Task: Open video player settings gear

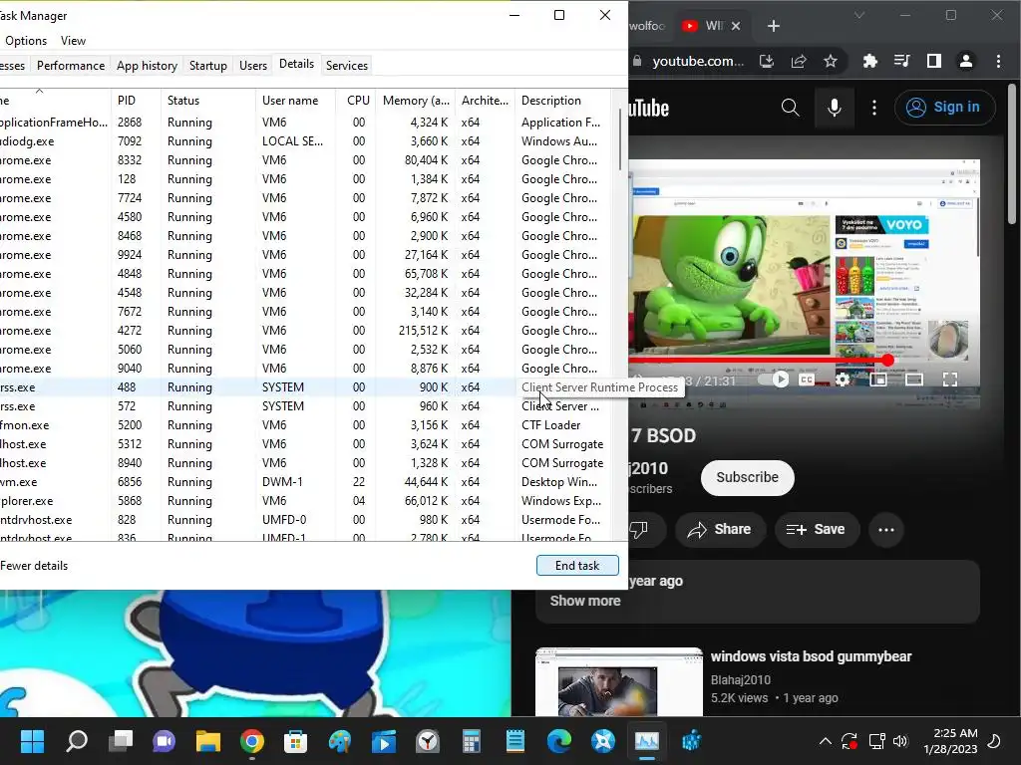Action: (842, 380)
